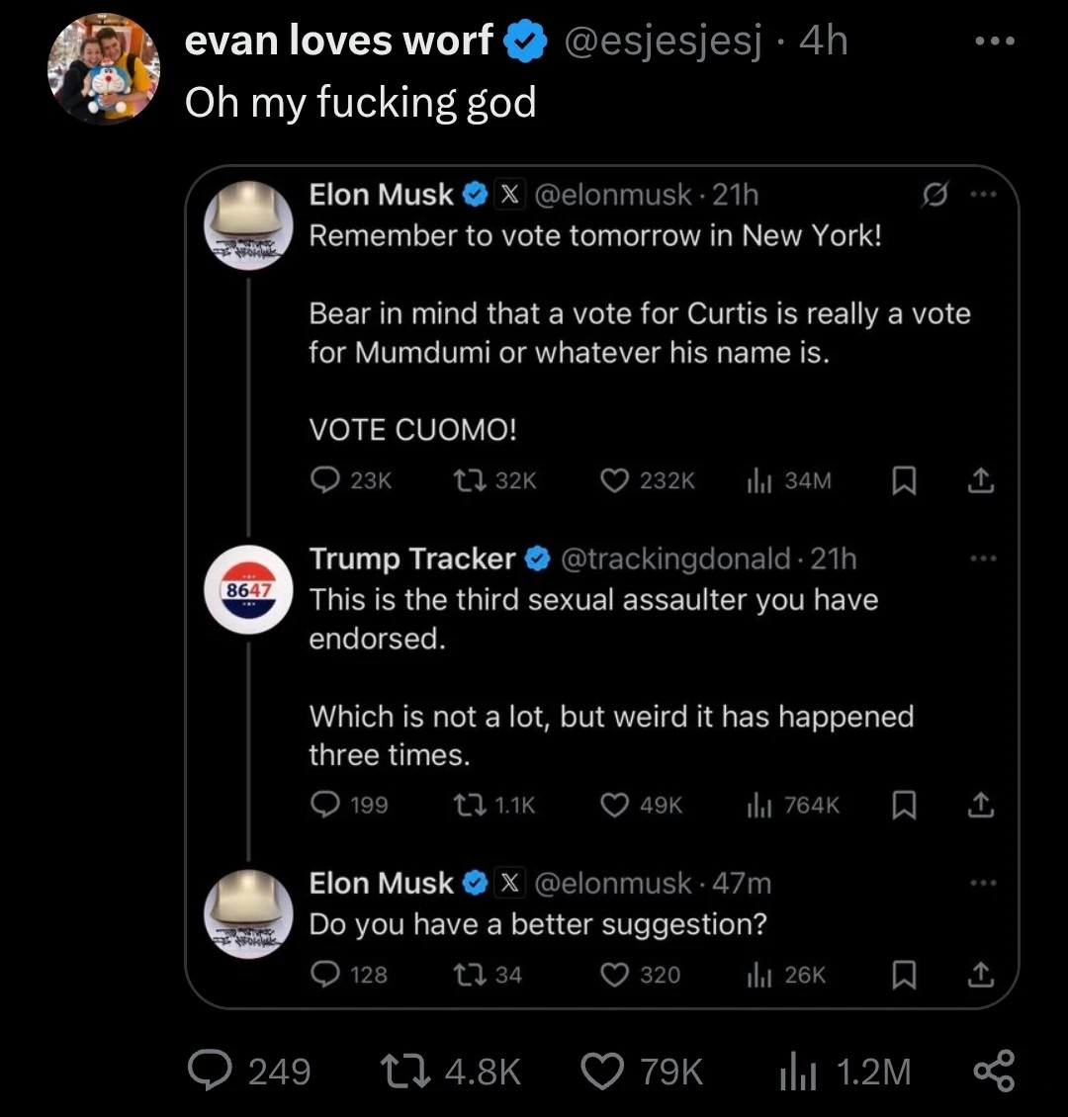Open more options on Elon's 47m reply
The image size is (1068, 1117).
[981, 883]
